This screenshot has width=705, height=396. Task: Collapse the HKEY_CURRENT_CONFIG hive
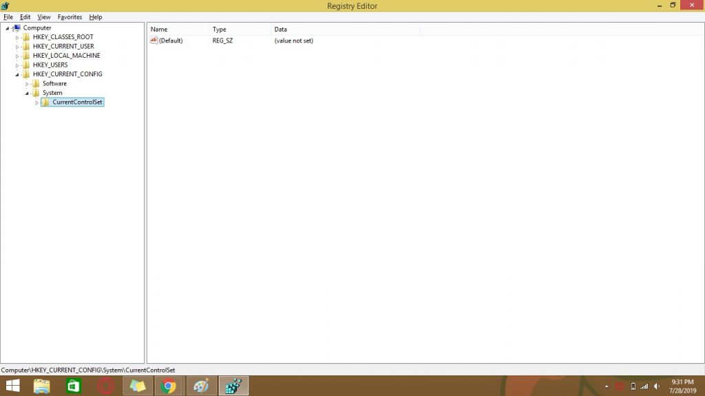pos(17,74)
